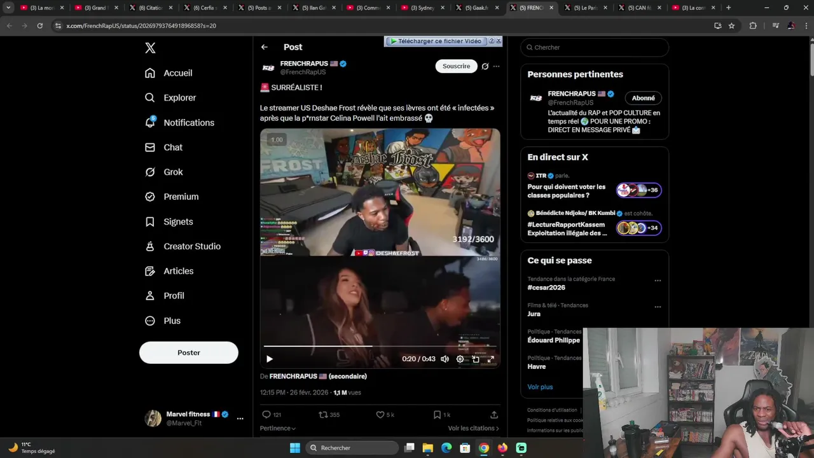Mute the video sound

tap(445, 359)
